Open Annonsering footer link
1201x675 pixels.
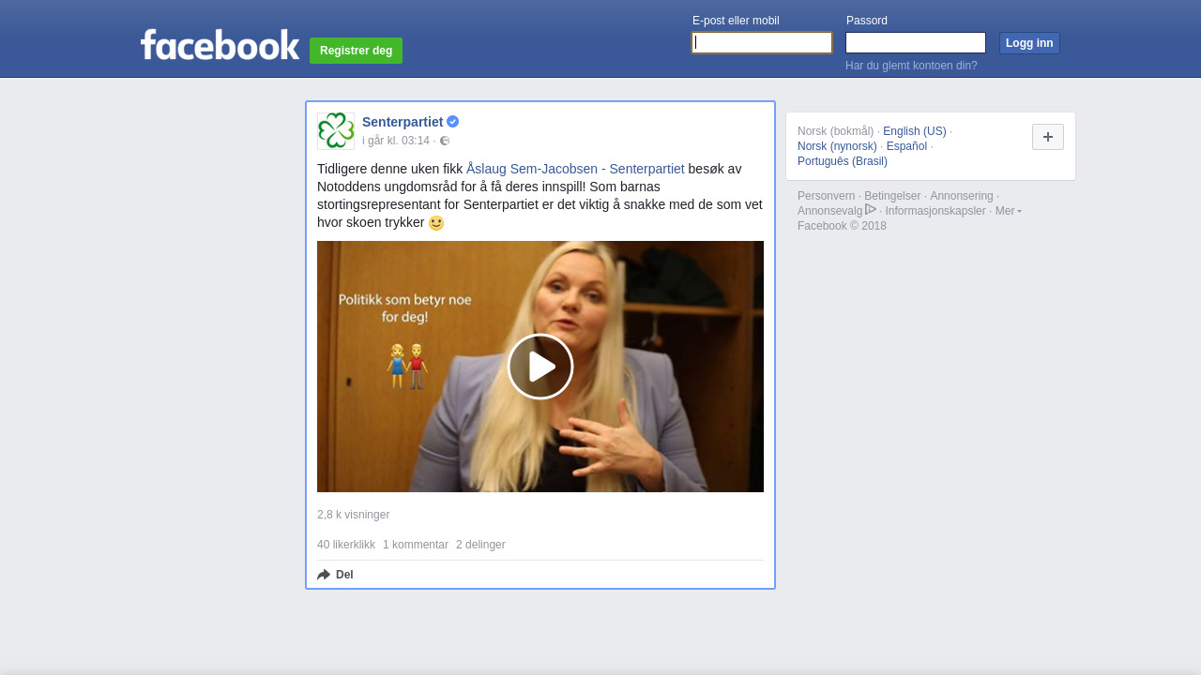click(x=962, y=196)
